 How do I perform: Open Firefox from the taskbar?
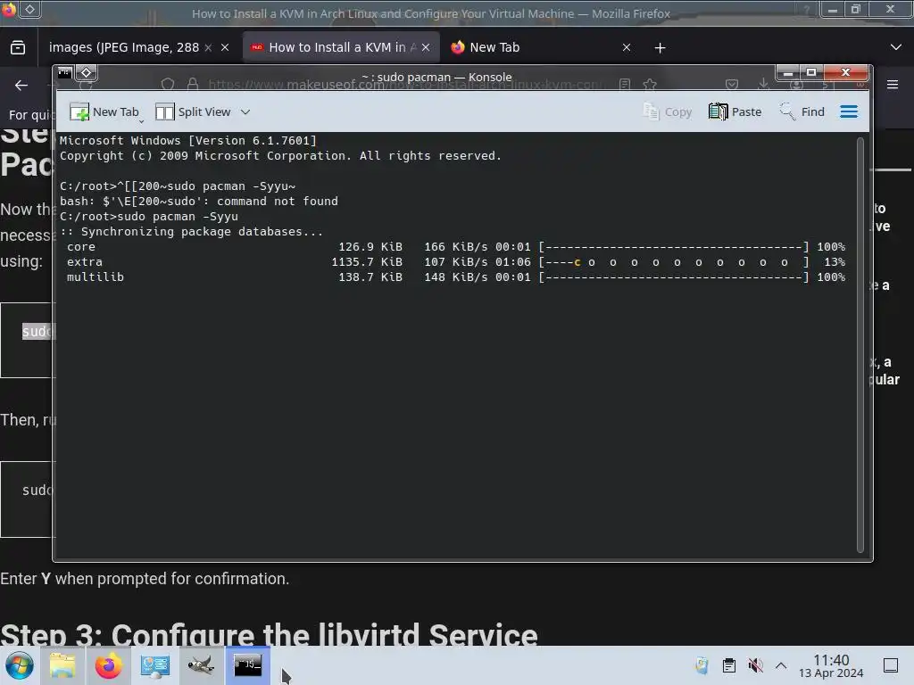click(108, 665)
